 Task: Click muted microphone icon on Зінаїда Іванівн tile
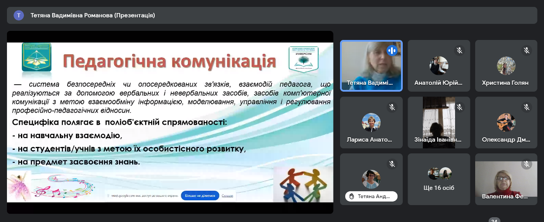point(459,107)
